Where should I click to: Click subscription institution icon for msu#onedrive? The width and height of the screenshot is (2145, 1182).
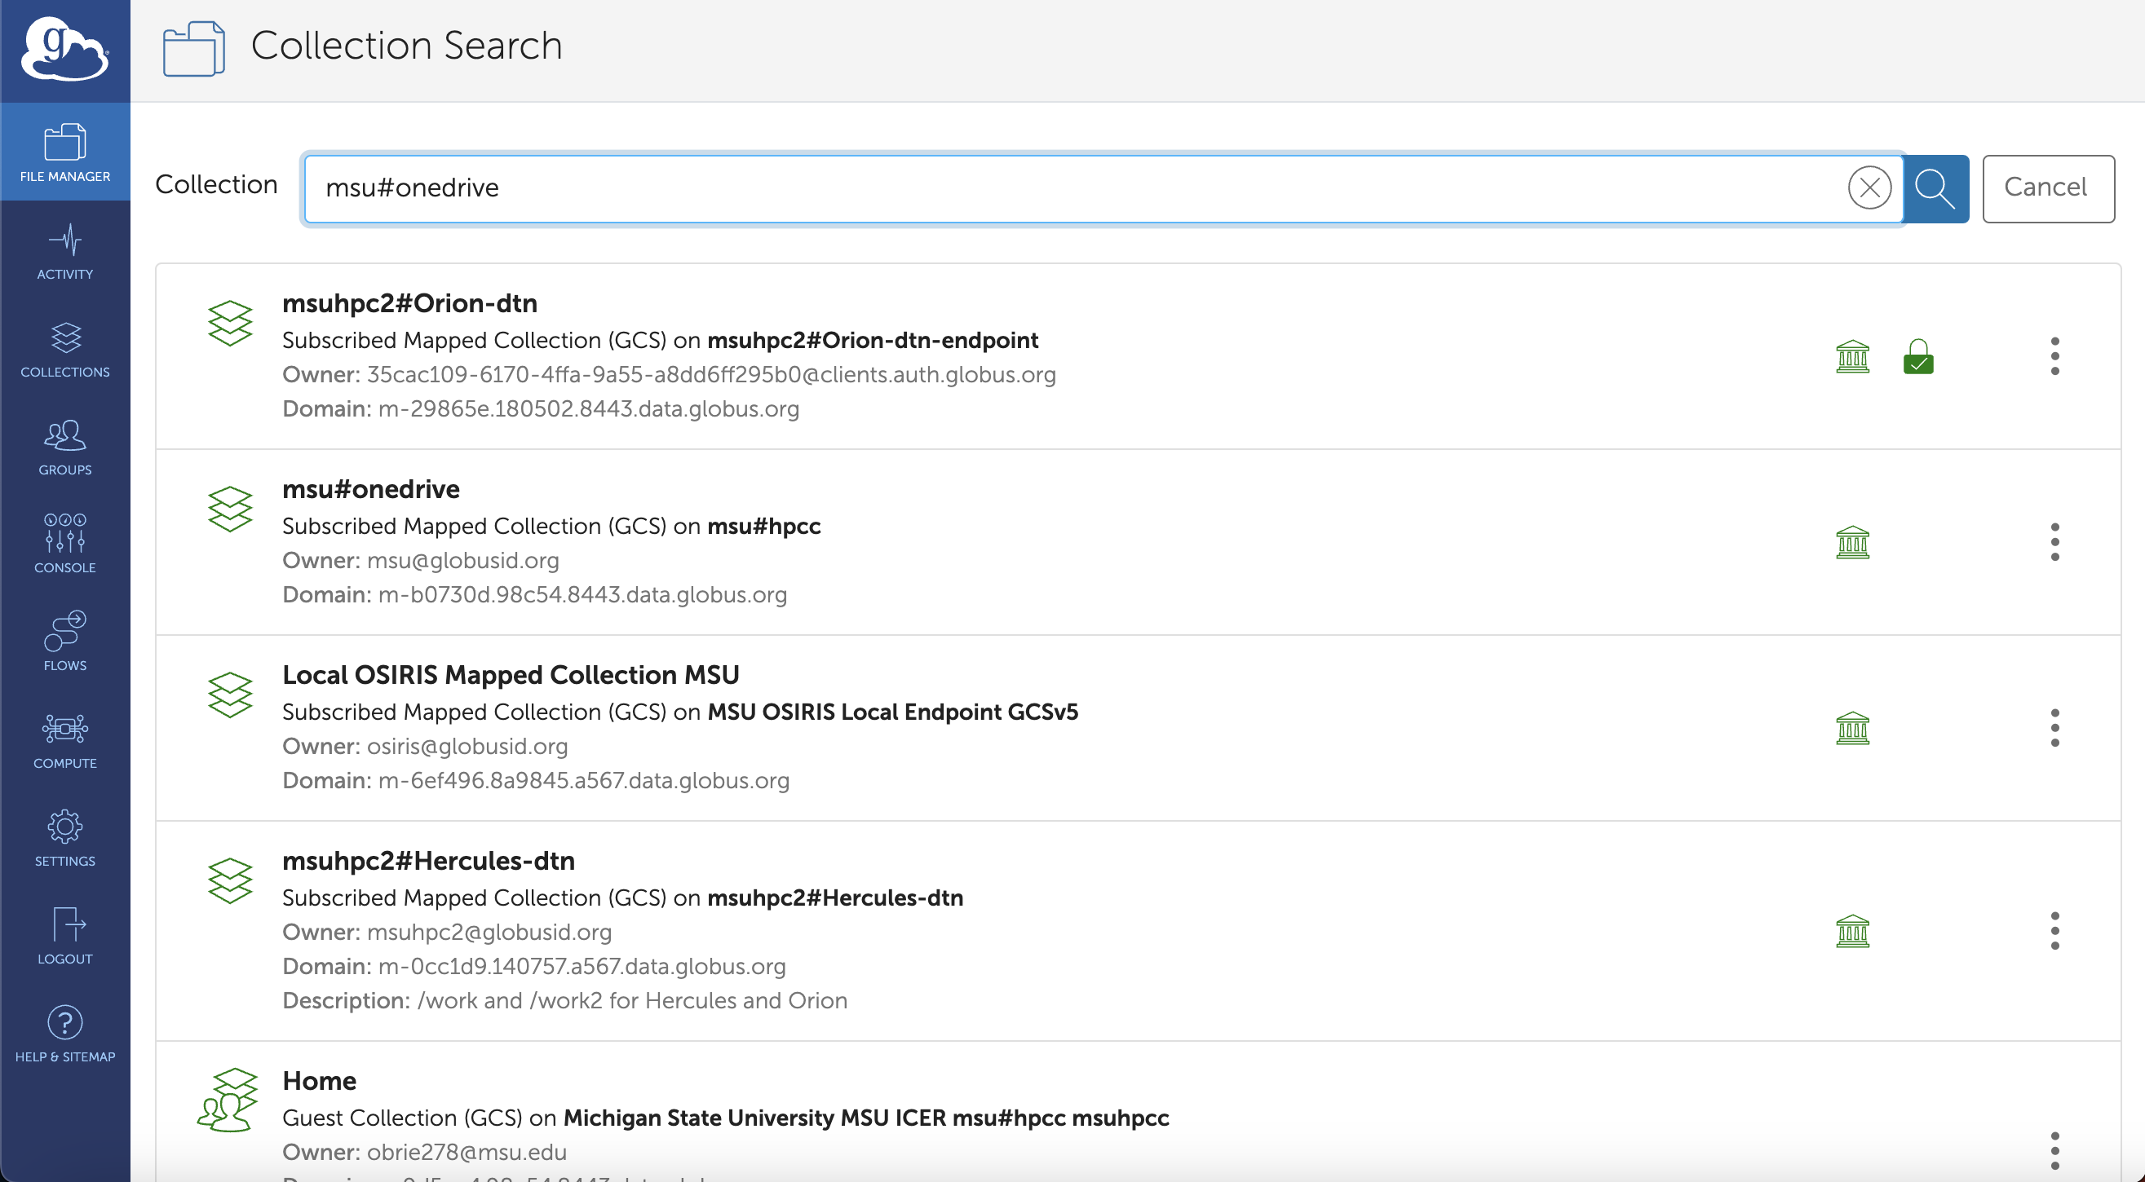tap(1852, 542)
